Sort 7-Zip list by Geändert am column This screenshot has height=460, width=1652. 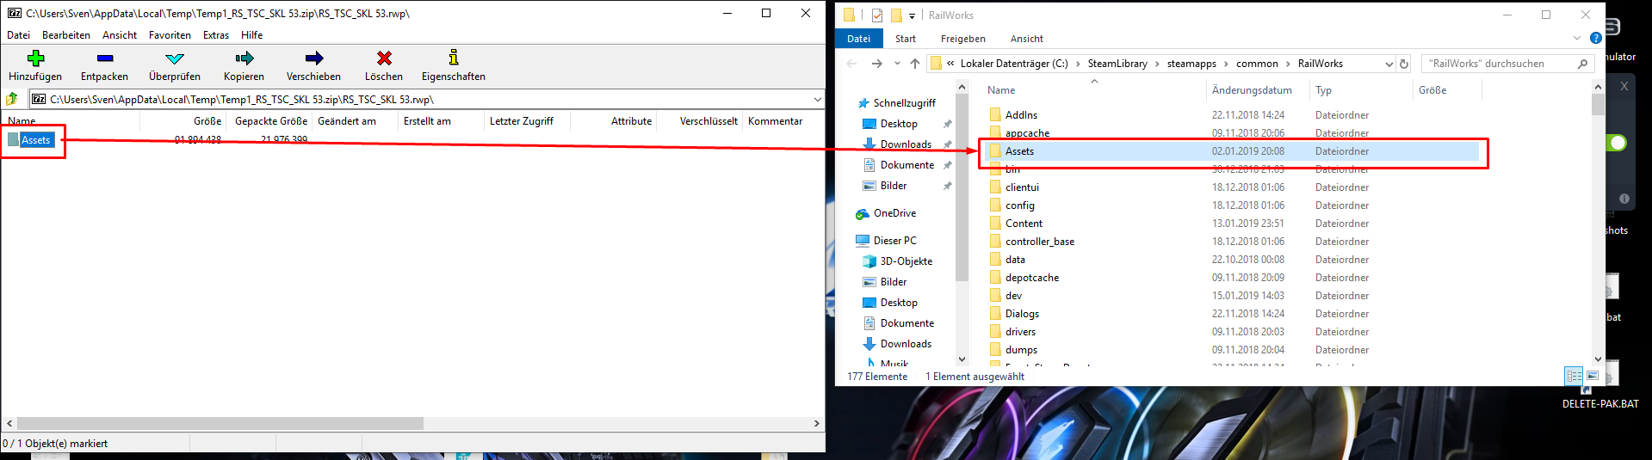(x=347, y=121)
